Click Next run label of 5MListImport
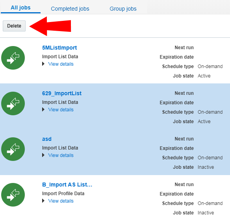The image size is (230, 216). pyautogui.click(x=184, y=48)
